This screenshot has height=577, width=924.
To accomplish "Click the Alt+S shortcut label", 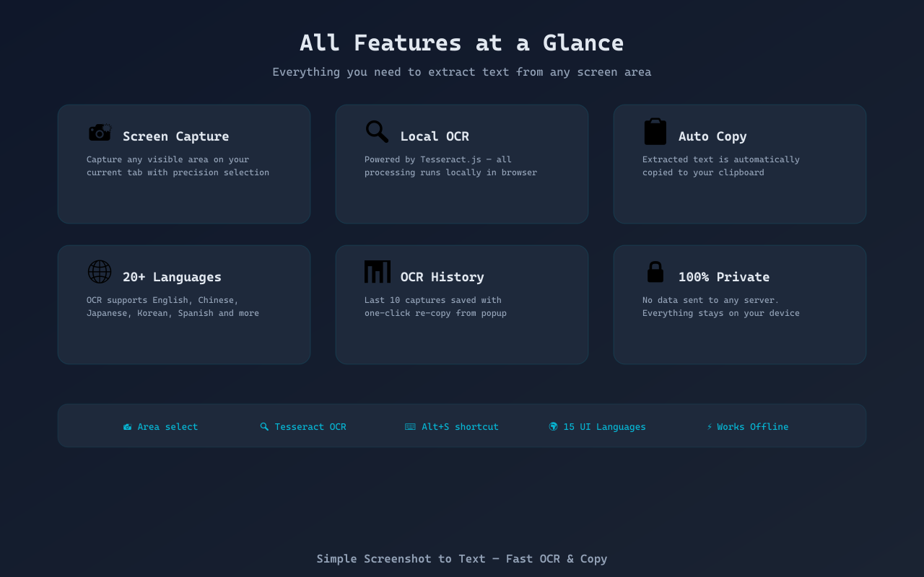I will tap(460, 426).
